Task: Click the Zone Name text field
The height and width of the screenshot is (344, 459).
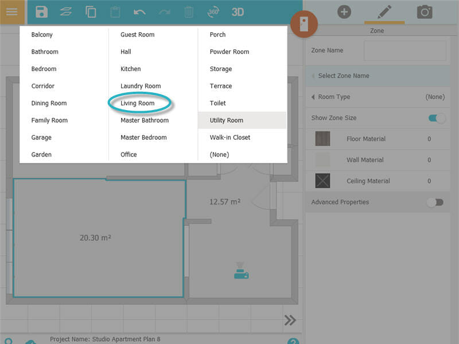Action: pyautogui.click(x=404, y=50)
